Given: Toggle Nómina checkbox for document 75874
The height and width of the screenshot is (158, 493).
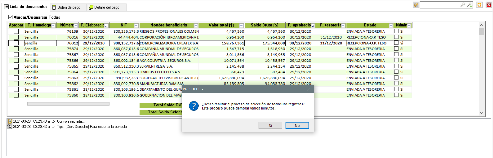Looking at the screenshot, I should pyautogui.click(x=396, y=49).
